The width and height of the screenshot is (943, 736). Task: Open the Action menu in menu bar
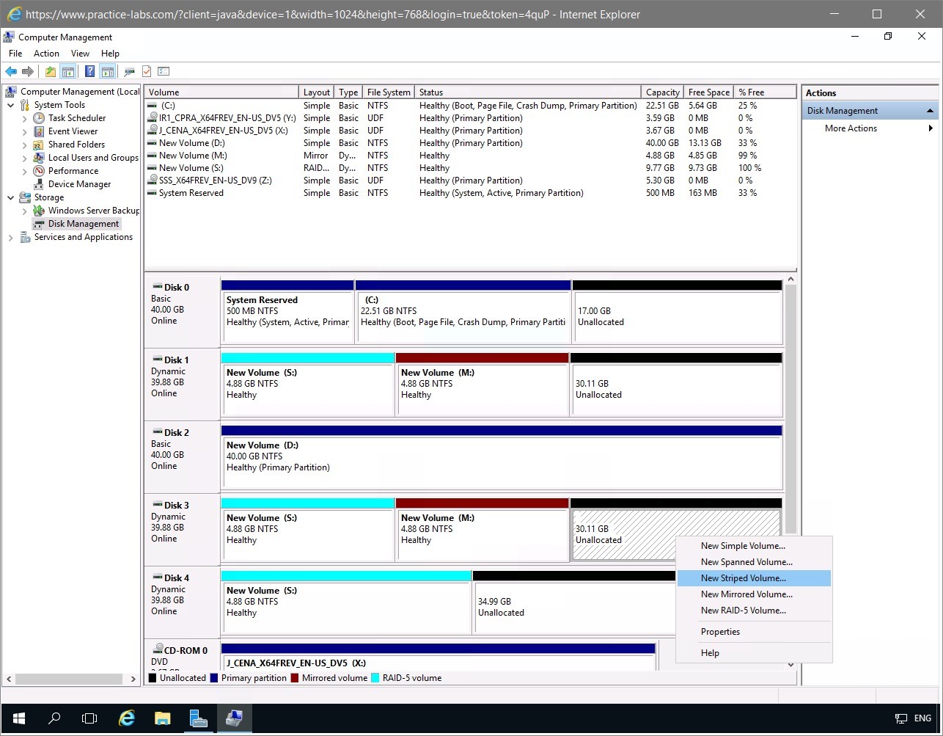[46, 54]
